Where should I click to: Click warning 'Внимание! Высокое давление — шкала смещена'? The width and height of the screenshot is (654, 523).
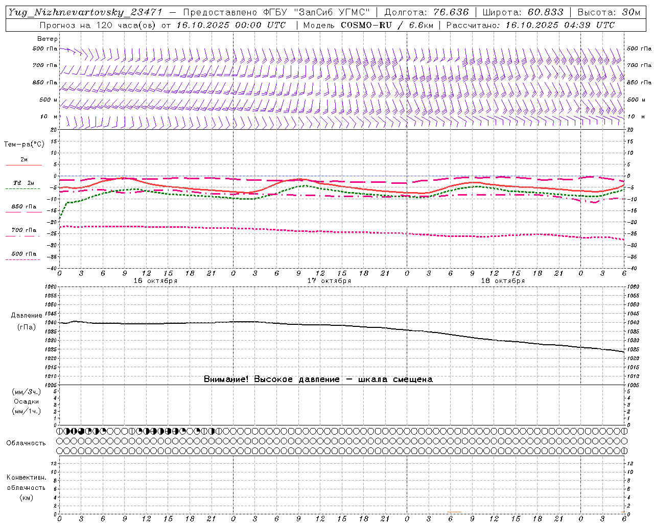(318, 379)
